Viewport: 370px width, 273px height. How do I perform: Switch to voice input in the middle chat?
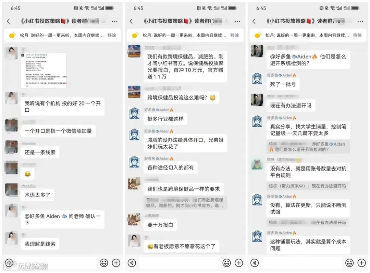click(x=132, y=263)
